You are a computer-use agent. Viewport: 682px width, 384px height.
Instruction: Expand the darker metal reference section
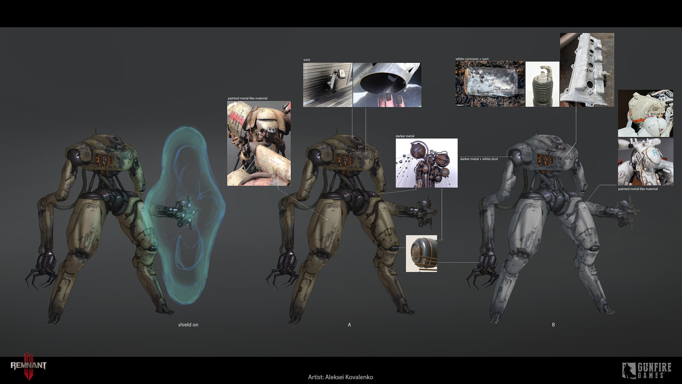coord(405,136)
